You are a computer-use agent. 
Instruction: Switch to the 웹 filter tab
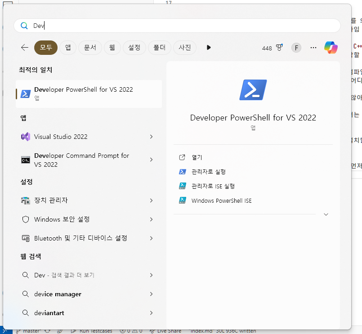[112, 47]
